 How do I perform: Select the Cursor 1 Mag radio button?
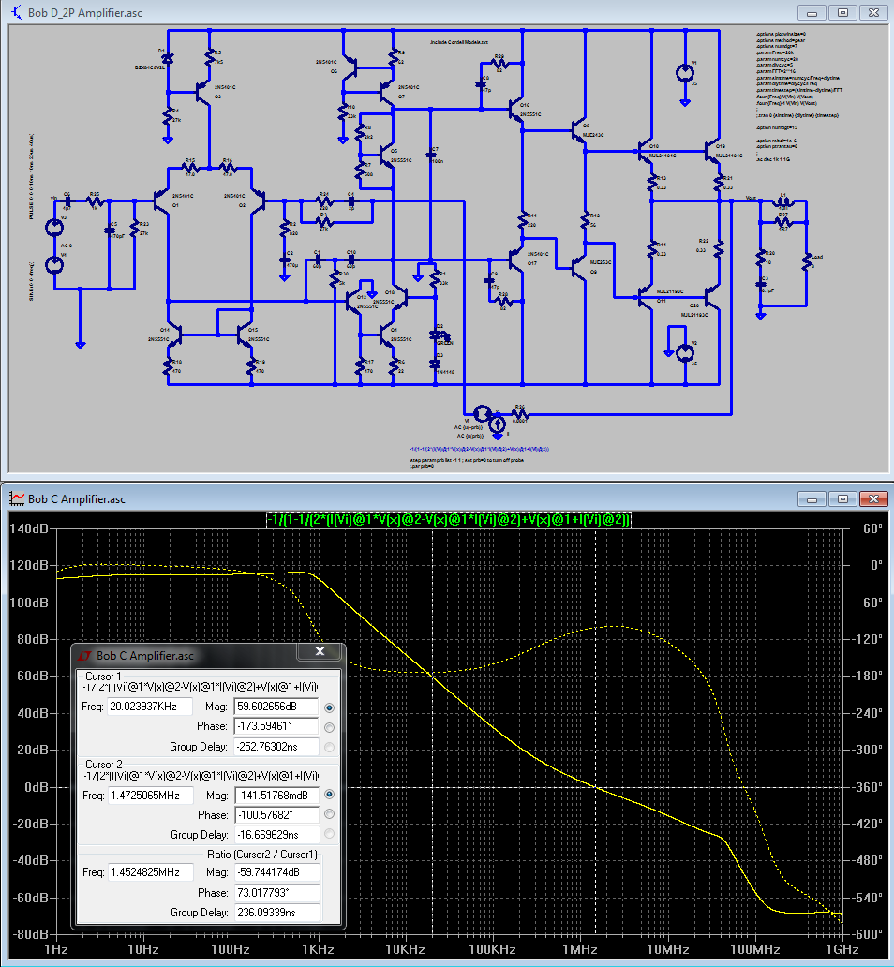tap(330, 707)
